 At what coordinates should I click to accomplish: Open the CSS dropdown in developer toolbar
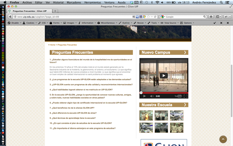pyautogui.click(x=43, y=23)
